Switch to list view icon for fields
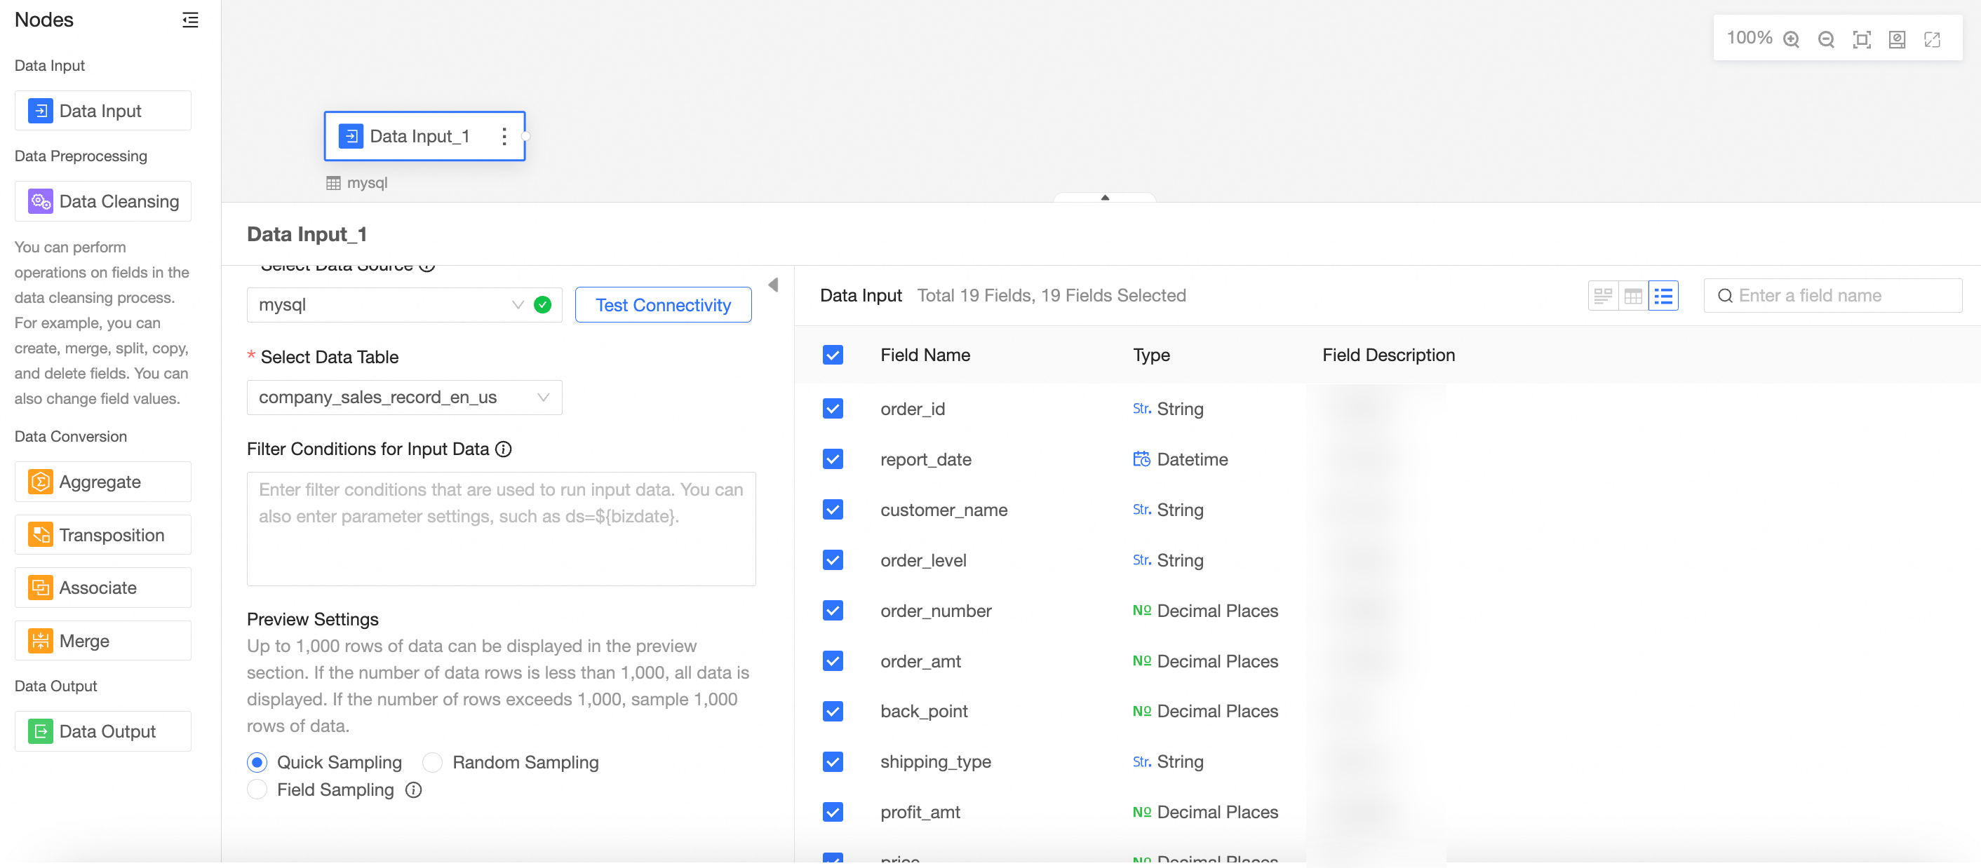 [1663, 296]
